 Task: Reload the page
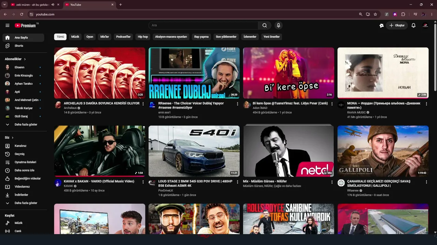(22, 14)
